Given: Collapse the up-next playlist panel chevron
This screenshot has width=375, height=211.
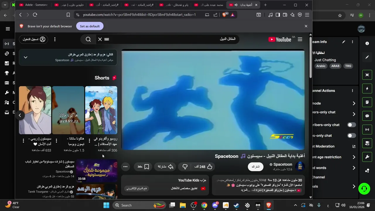Looking at the screenshot, I should 25,57.
